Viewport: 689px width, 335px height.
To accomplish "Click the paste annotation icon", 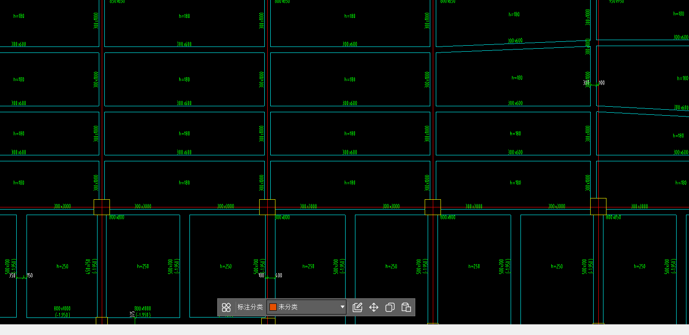I will click(x=406, y=307).
